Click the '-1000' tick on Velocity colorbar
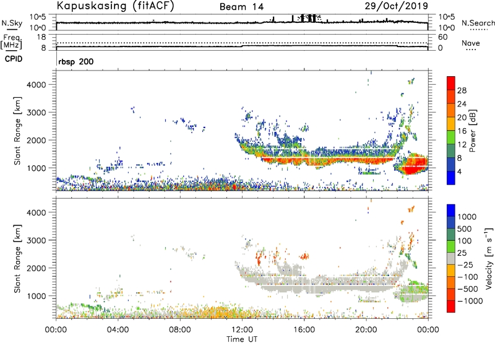The image size is (495, 343). click(470, 301)
